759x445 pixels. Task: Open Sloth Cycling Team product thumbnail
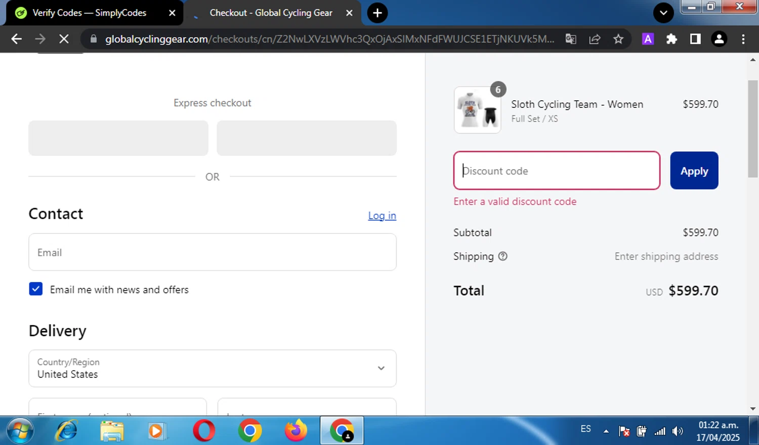click(x=477, y=110)
